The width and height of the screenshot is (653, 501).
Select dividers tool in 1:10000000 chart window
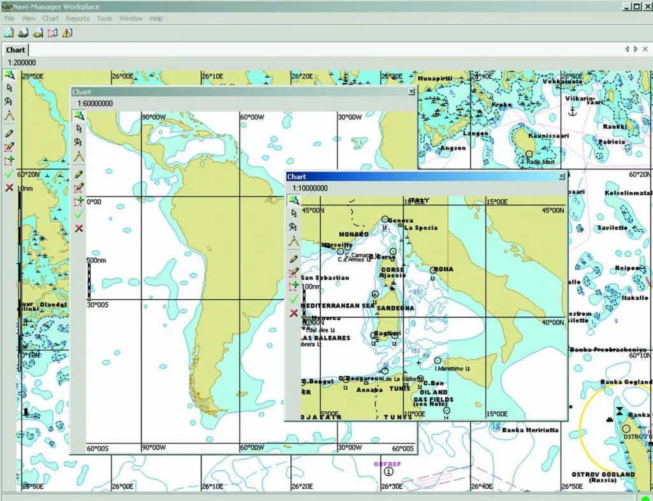pyautogui.click(x=293, y=241)
